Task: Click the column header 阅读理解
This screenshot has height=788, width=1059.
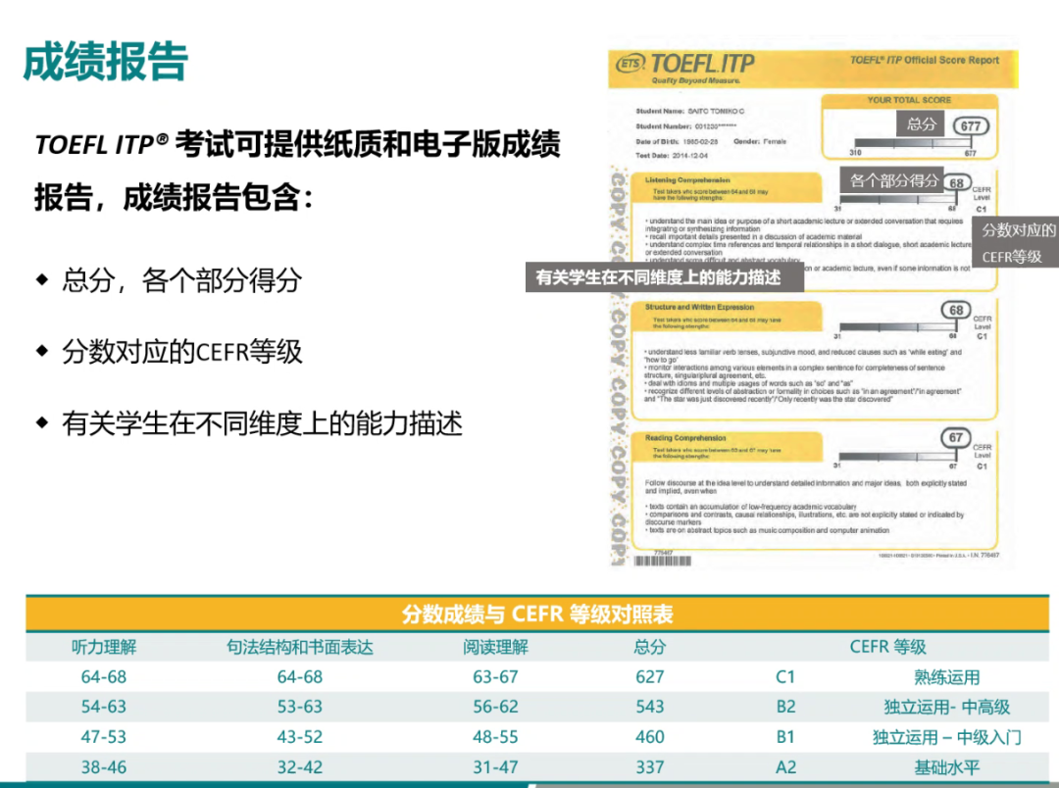Action: click(496, 647)
